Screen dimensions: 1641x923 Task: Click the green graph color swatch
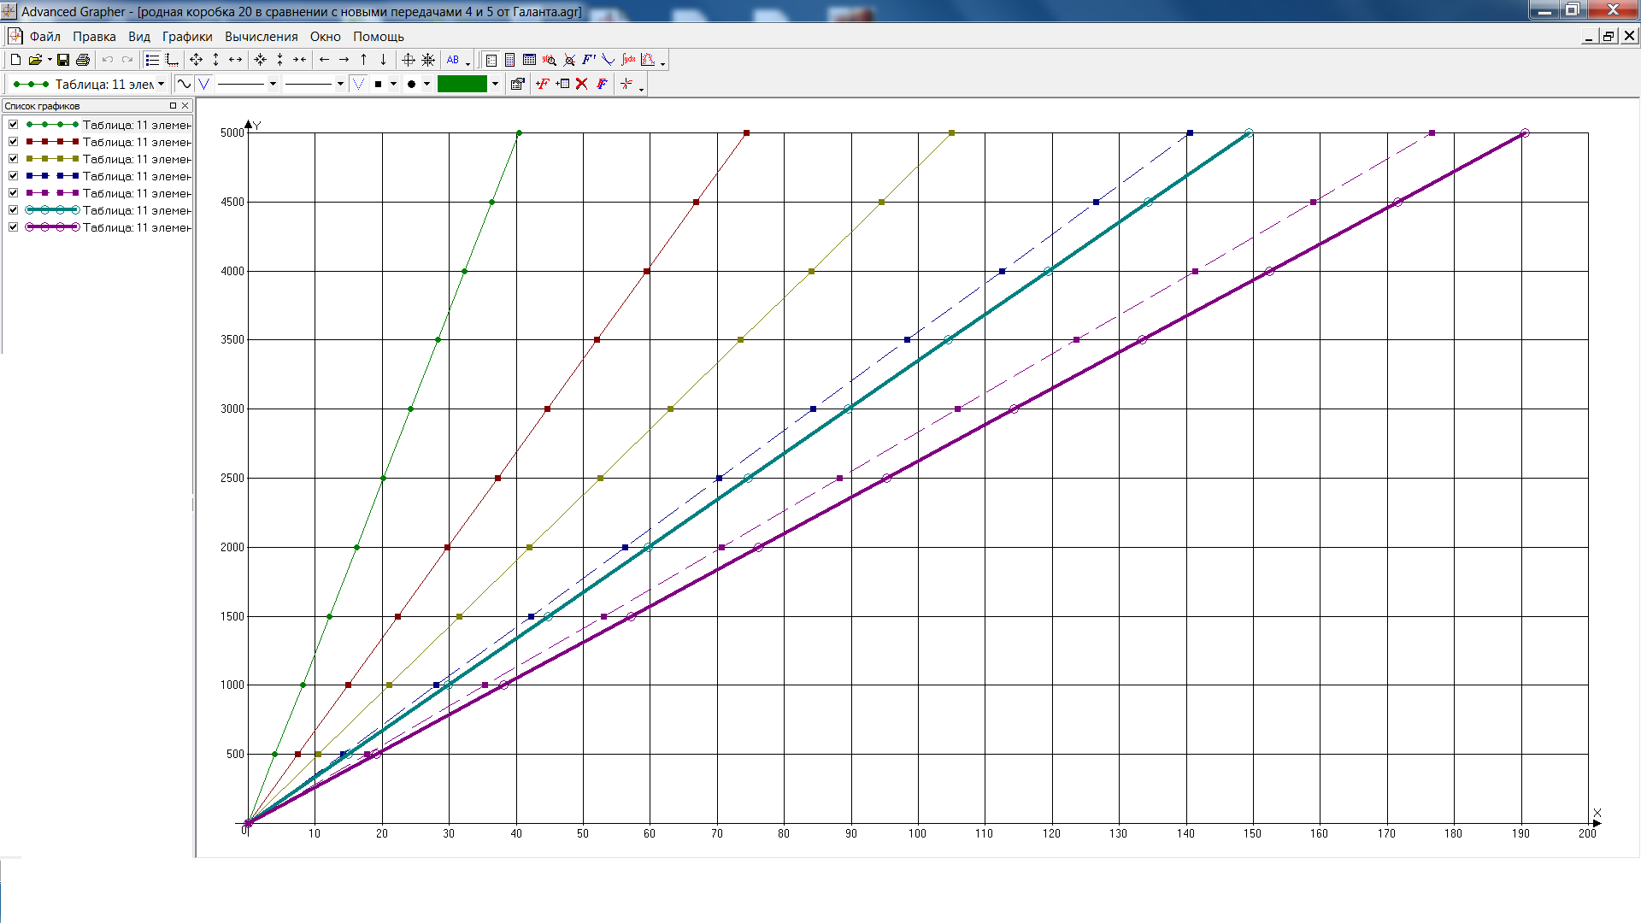[x=462, y=84]
